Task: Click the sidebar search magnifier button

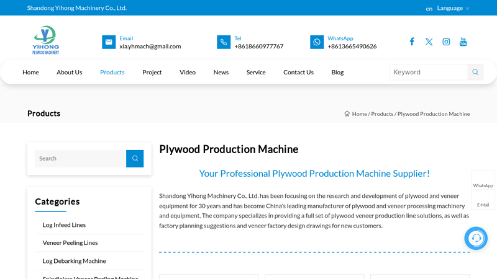Action: (135, 159)
